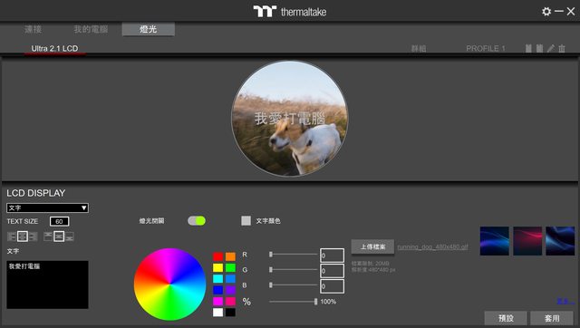580x328 pixels.
Task: Click the second profile document icon
Action: (540, 48)
